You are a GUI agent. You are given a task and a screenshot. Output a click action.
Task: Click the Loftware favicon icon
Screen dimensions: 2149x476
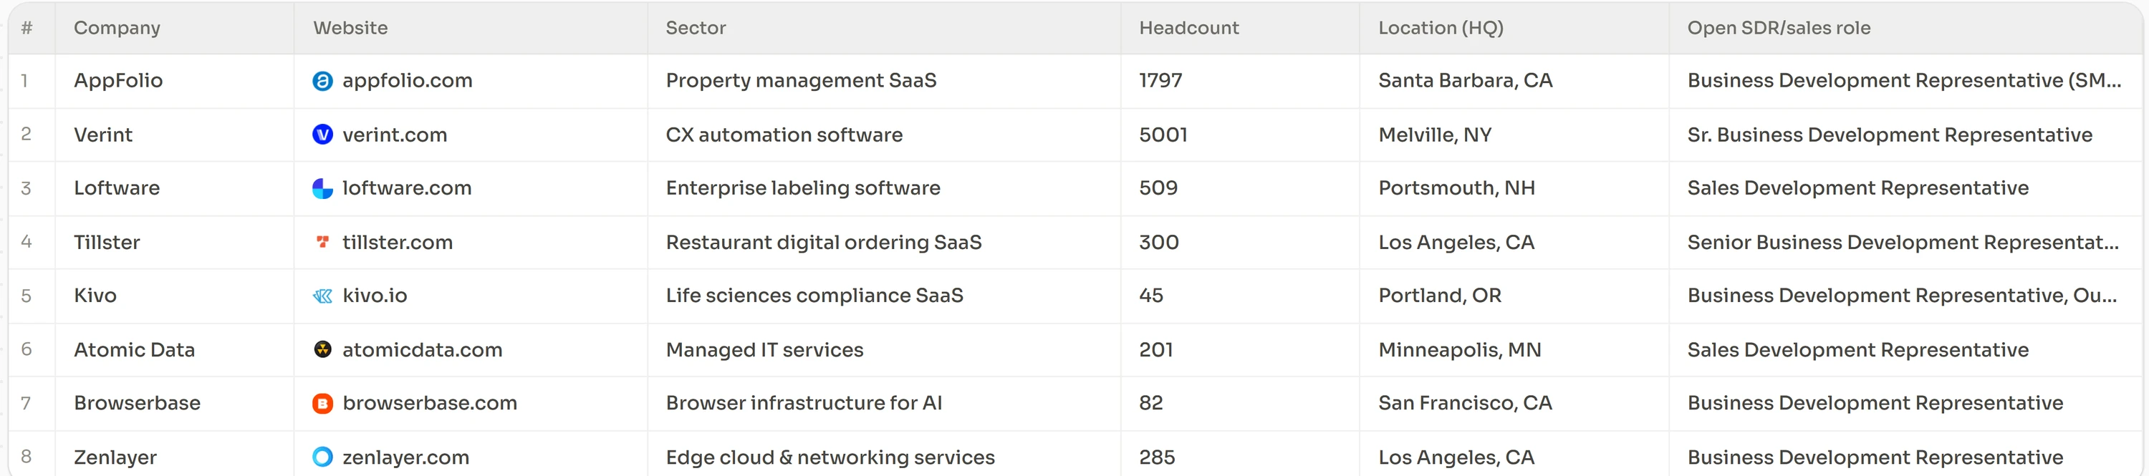pos(322,188)
